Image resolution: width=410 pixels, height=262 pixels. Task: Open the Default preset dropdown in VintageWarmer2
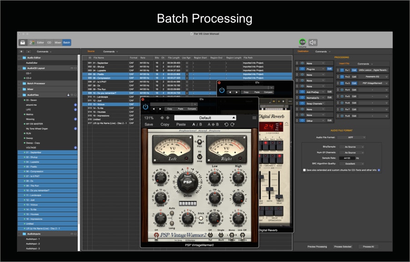click(205, 118)
